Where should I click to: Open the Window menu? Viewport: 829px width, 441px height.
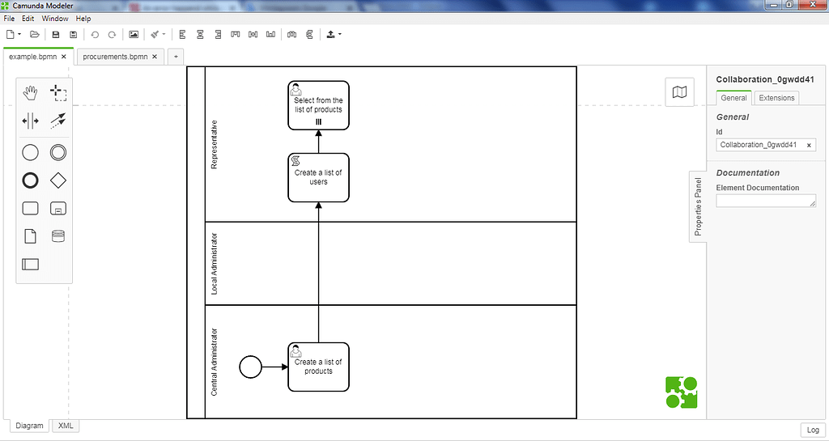coord(55,18)
